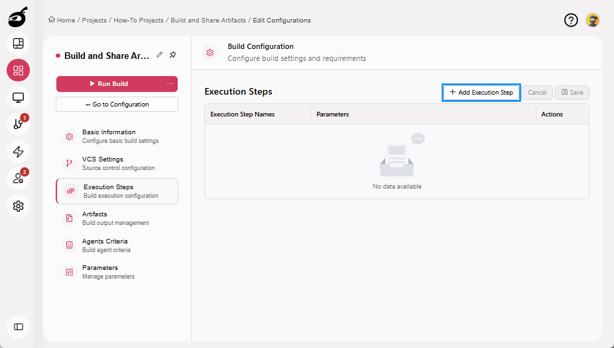
Task: Select the Artifacts section
Action: [x=117, y=218]
